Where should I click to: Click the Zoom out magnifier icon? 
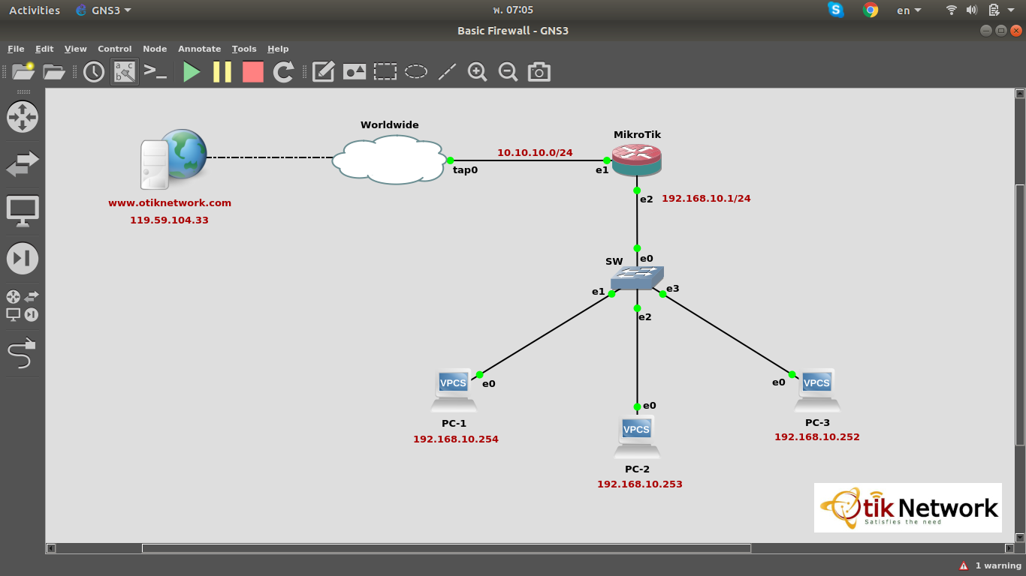point(508,72)
